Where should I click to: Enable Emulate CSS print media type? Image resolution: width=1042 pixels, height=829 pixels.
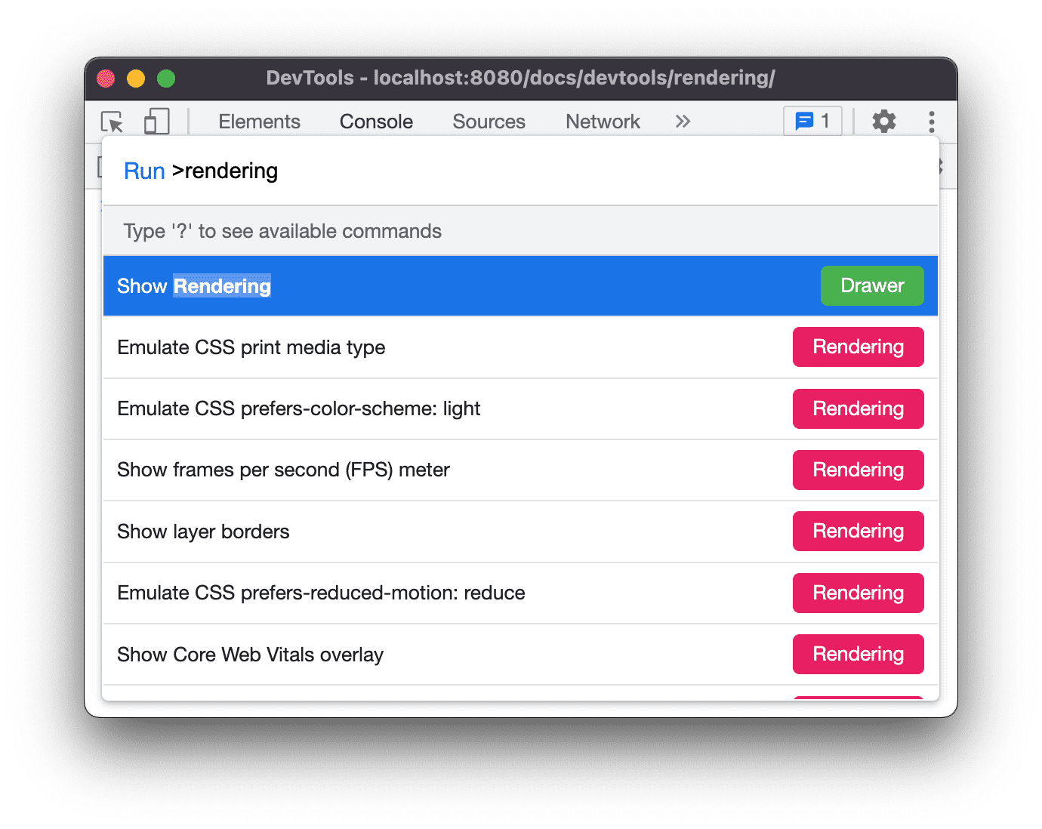click(251, 347)
